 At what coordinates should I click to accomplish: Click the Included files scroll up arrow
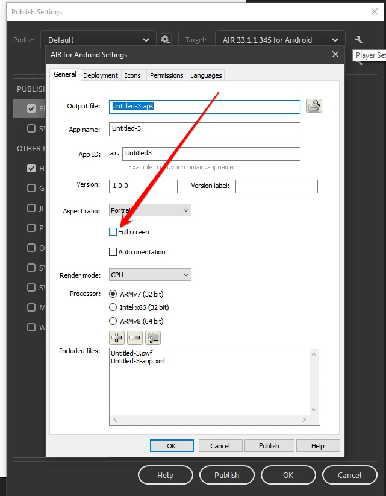(314, 354)
